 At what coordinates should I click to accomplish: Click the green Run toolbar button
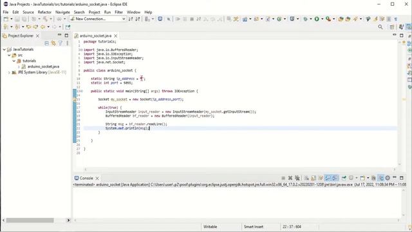(317, 19)
